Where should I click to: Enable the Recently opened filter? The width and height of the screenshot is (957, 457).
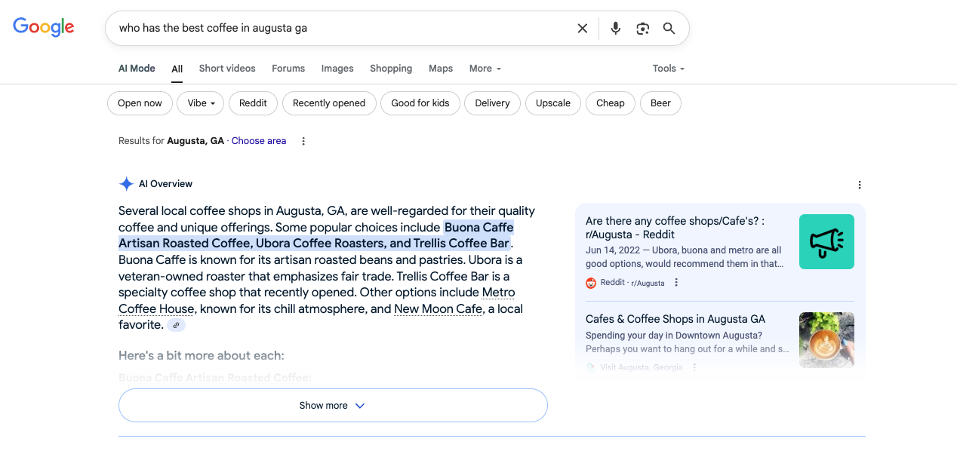pyautogui.click(x=329, y=103)
